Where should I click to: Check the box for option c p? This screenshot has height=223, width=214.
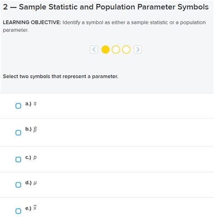point(19,159)
